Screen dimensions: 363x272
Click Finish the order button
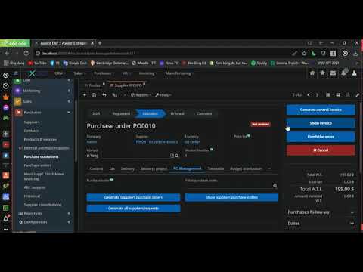coord(321,137)
